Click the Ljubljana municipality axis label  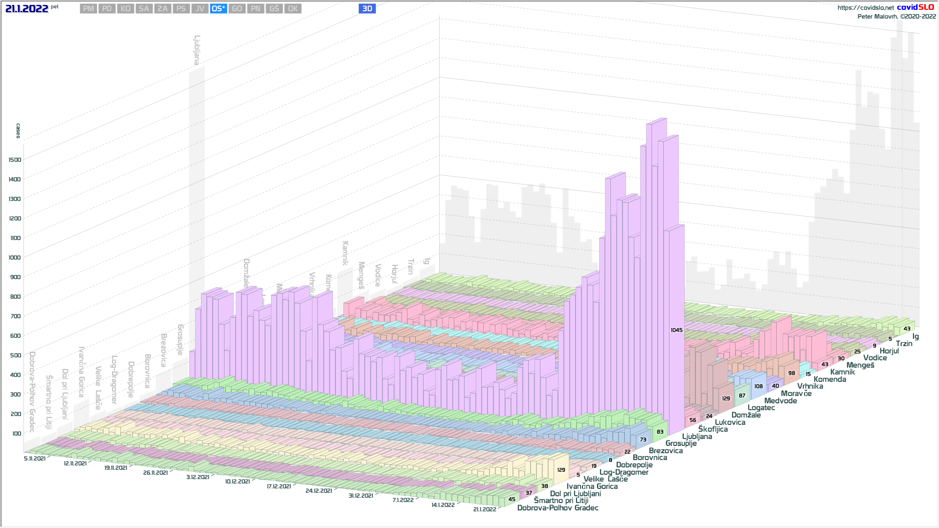697,437
